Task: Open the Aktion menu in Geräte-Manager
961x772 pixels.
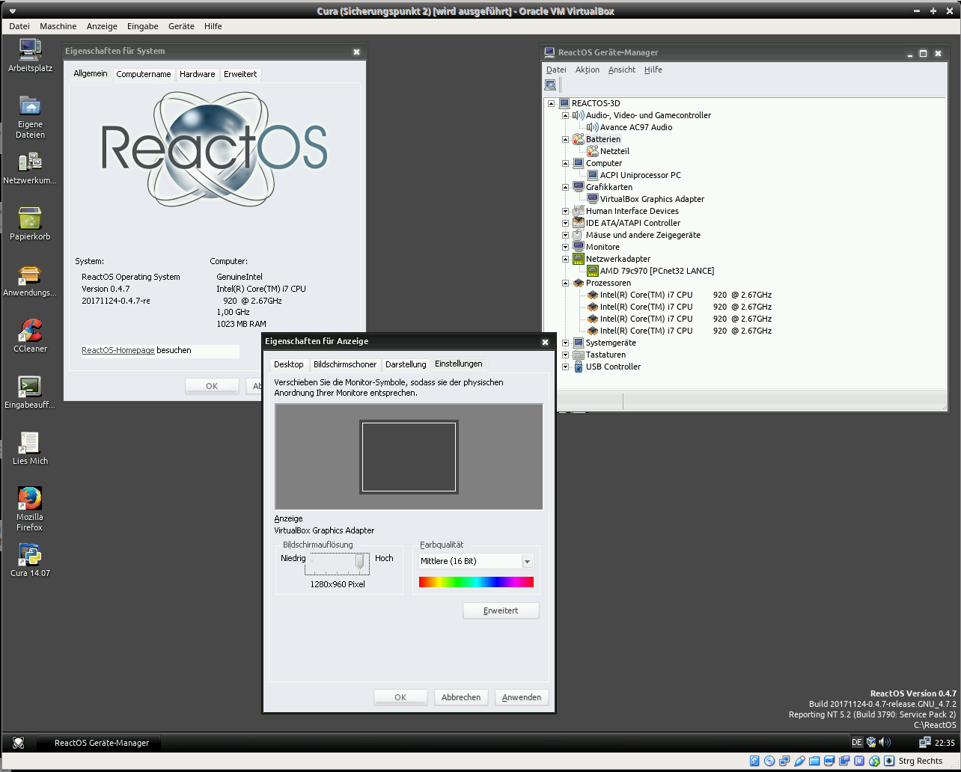Action: coord(587,70)
